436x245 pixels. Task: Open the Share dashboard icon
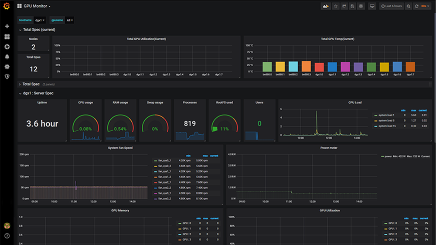pyautogui.click(x=344, y=6)
